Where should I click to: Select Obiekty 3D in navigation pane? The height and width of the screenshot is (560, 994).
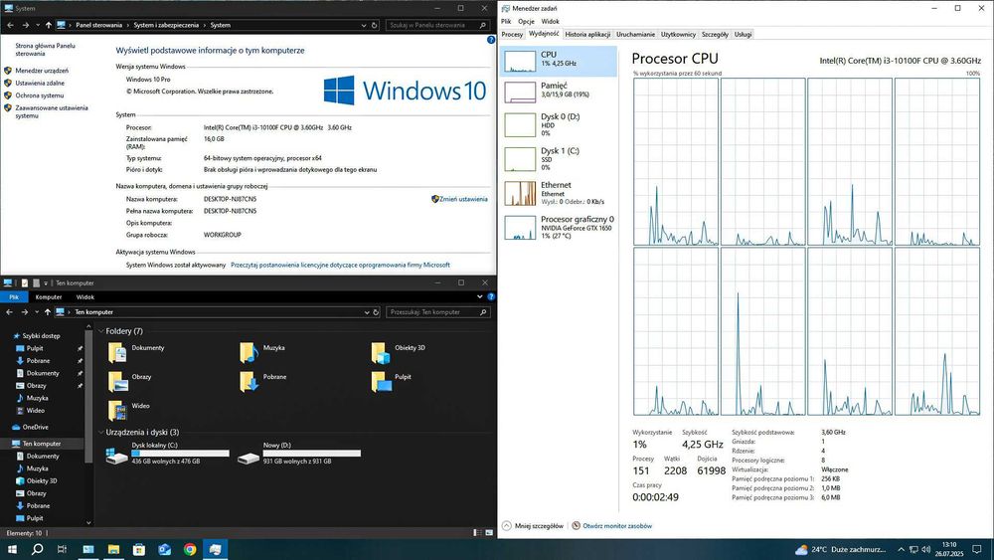tap(41, 480)
